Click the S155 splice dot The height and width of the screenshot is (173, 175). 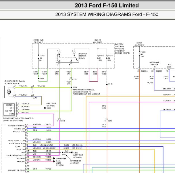(x=39, y=78)
